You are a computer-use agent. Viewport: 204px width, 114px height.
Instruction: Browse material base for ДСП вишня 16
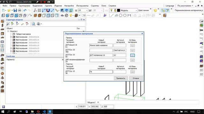click(x=133, y=46)
